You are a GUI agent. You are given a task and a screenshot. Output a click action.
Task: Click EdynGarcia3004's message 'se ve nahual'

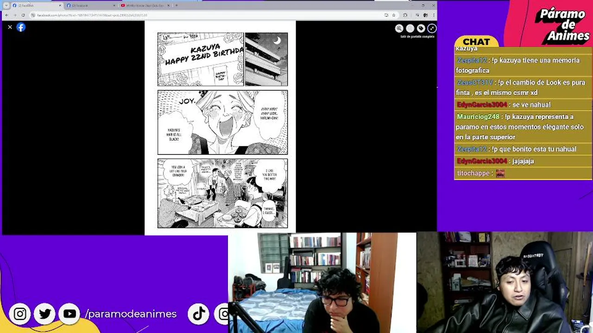523,105
